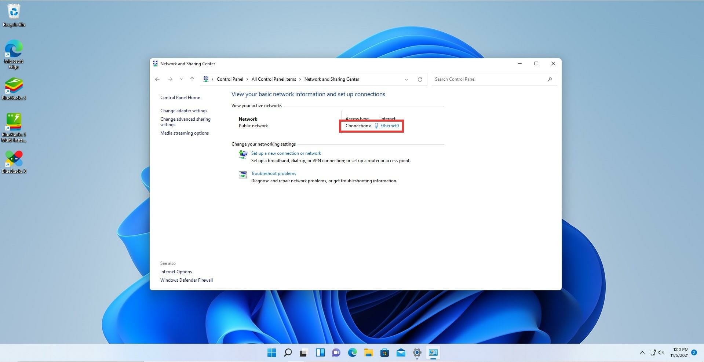Screen dimensions: 704x362
Task: Open the Microsoft Edge desktop shortcut
Action: pos(14,54)
